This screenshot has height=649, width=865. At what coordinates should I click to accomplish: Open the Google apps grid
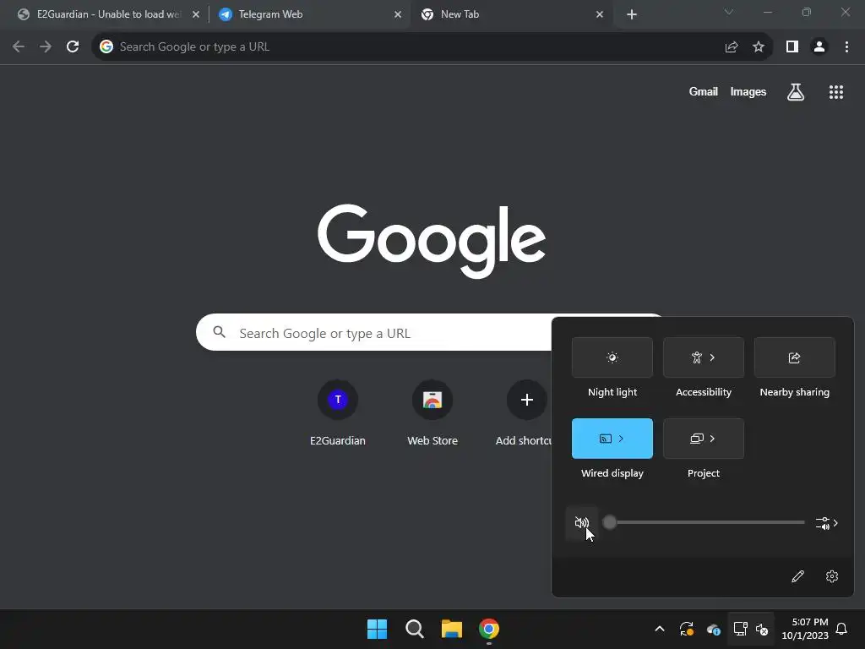coord(836,92)
